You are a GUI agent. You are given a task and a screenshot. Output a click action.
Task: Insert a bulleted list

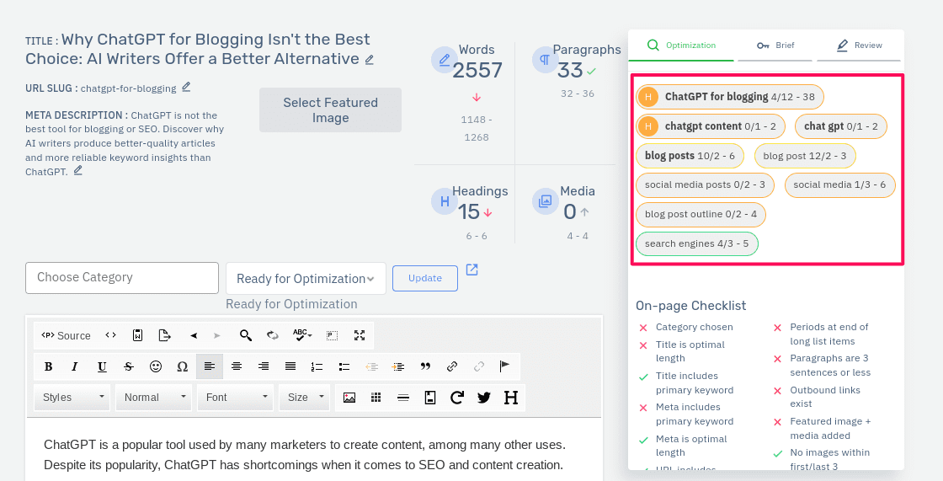pyautogui.click(x=344, y=366)
